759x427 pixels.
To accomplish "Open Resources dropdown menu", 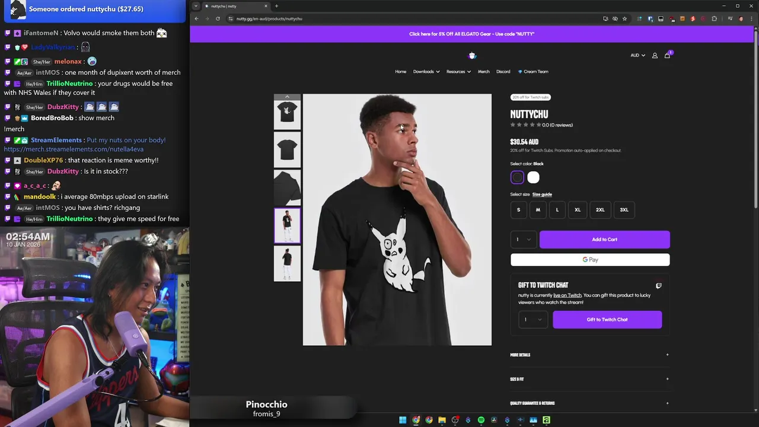I will click(x=458, y=72).
